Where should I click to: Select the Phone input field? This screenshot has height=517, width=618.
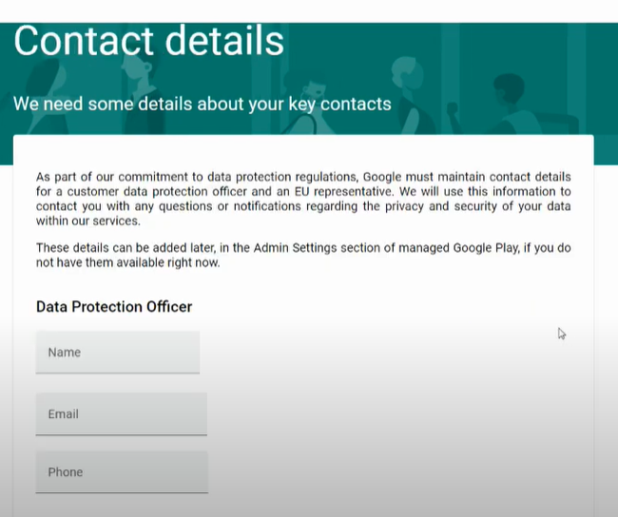point(122,471)
